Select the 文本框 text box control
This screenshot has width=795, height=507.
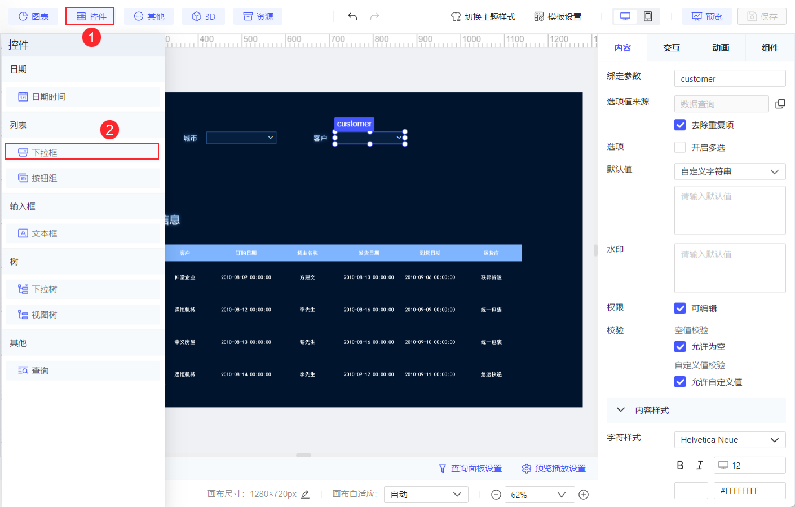click(x=83, y=233)
